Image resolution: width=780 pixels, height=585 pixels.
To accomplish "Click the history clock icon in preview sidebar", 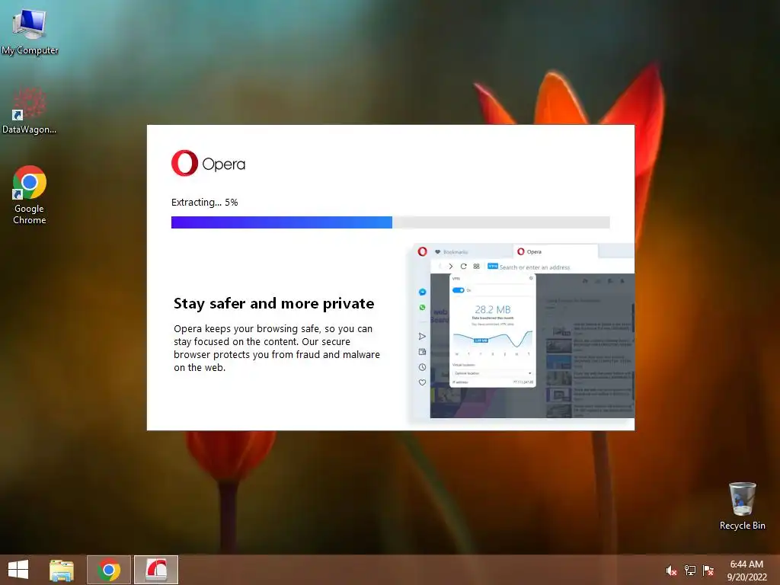I will click(x=422, y=367).
